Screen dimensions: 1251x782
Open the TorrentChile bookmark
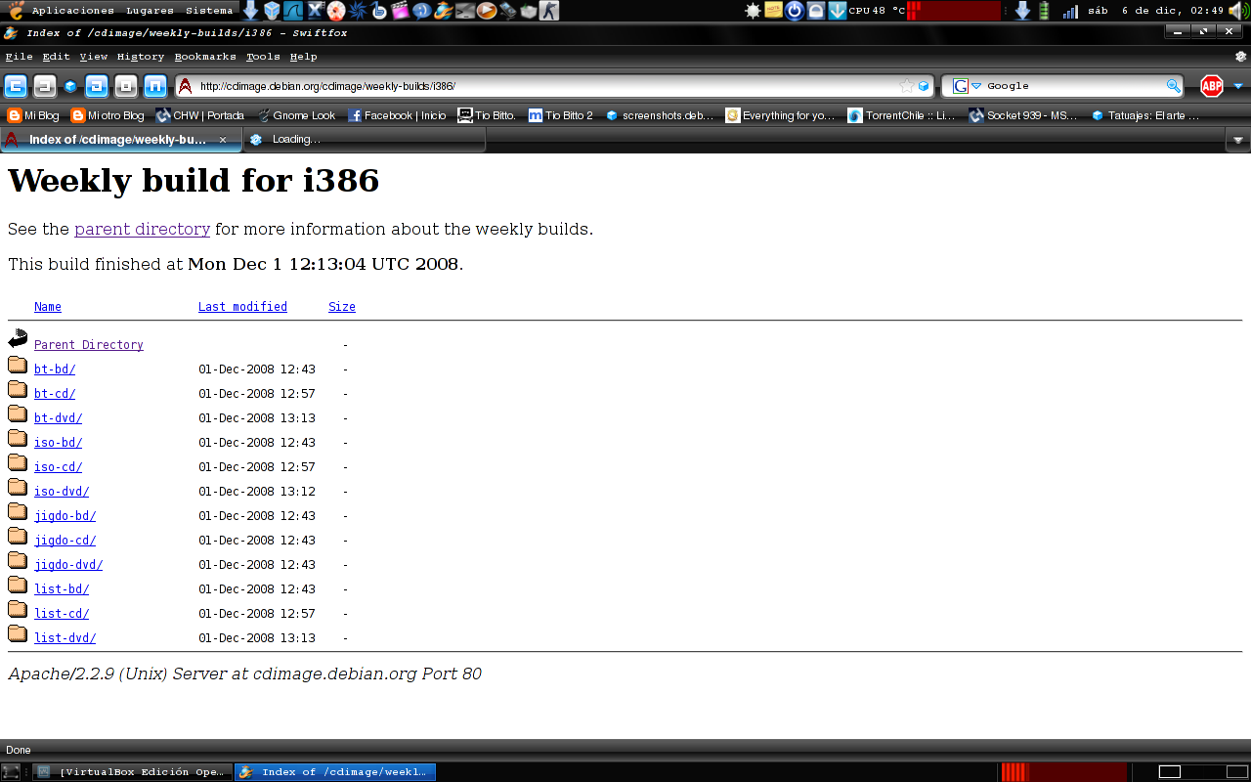point(902,115)
